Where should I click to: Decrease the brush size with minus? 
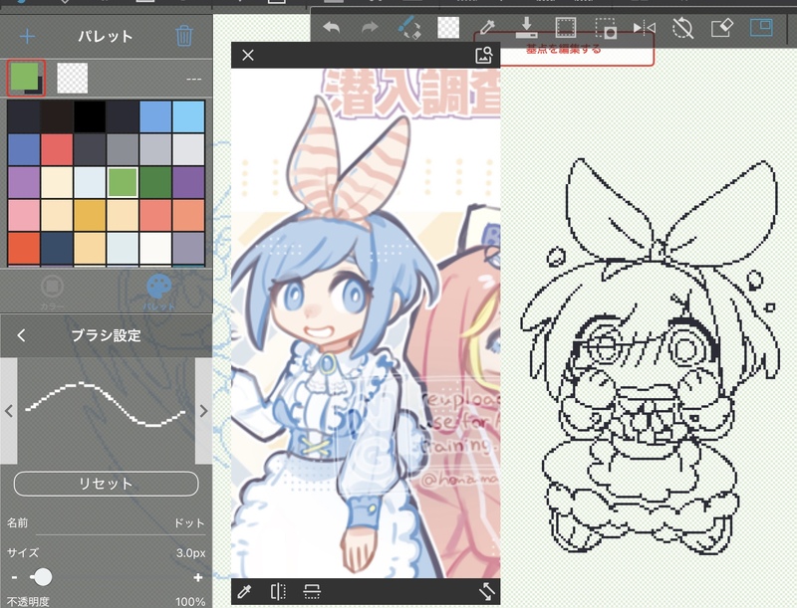[x=14, y=577]
